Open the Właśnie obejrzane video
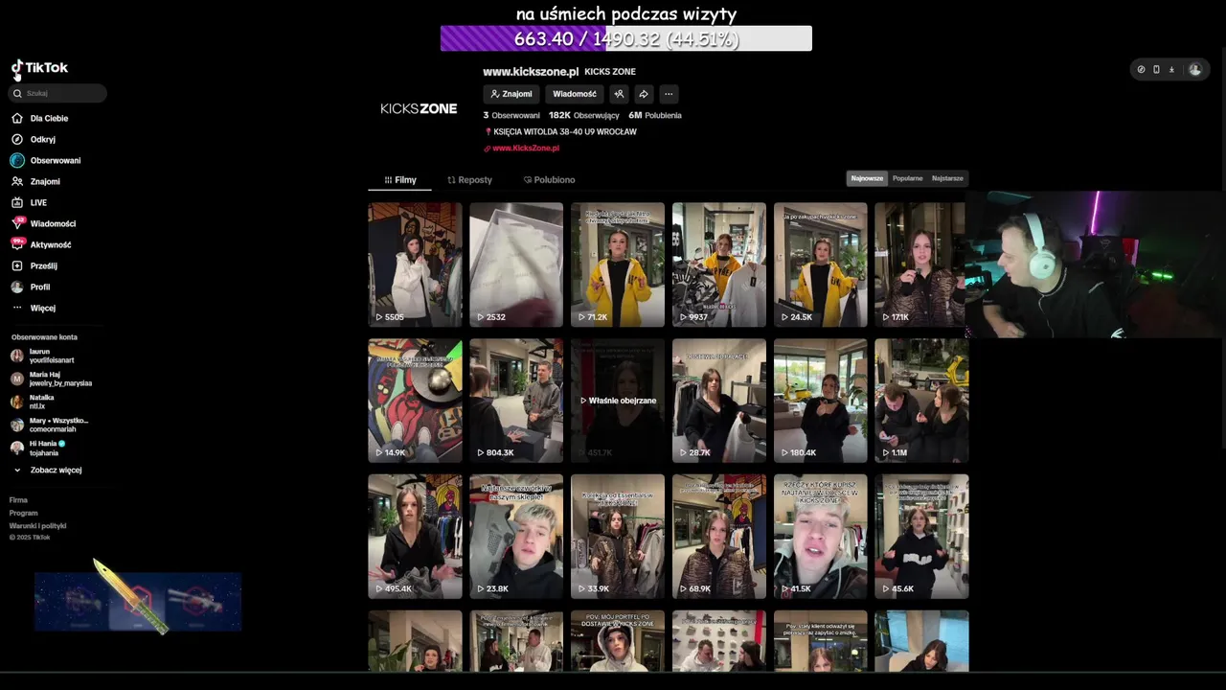Viewport: 1226px width, 690px height. 618,401
